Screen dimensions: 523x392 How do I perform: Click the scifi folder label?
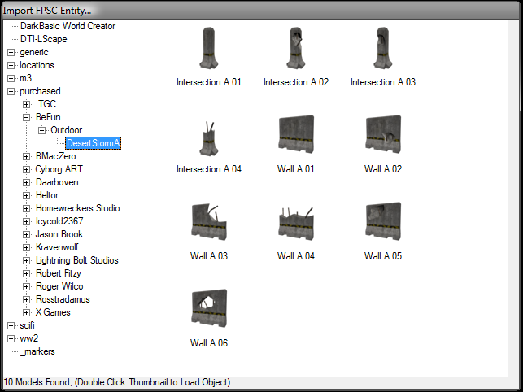coord(27,325)
